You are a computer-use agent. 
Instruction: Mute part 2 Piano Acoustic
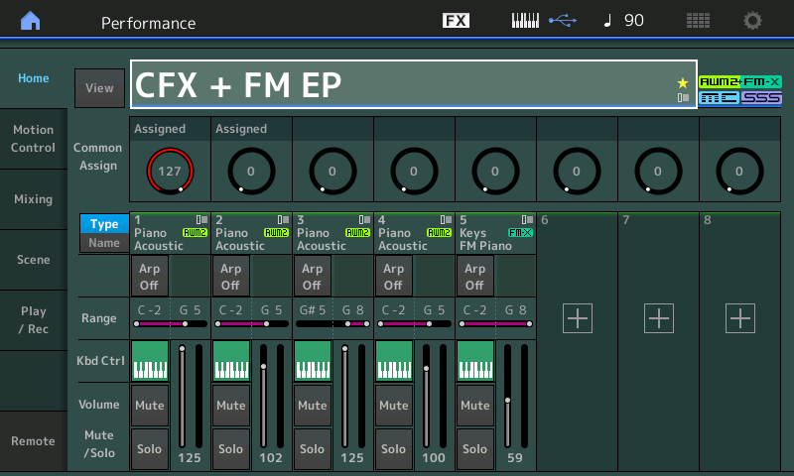click(230, 406)
